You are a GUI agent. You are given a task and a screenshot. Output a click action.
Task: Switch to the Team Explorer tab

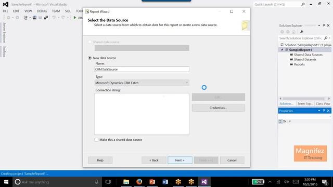(305, 104)
